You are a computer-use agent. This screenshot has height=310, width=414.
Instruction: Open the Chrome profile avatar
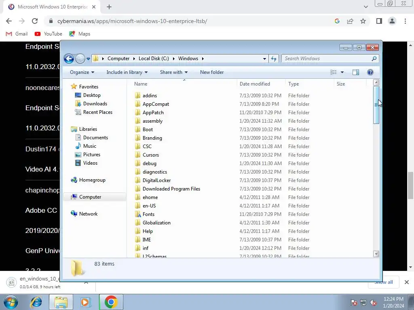(392, 21)
